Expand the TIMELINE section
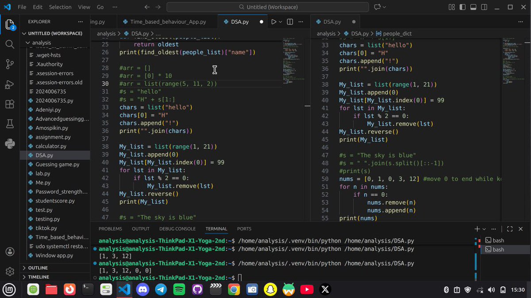The image size is (531, 298). point(55,277)
